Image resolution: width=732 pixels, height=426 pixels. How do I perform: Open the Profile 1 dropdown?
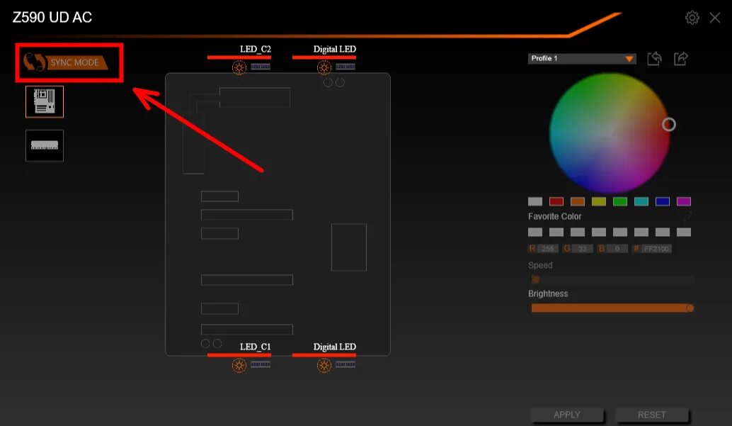click(582, 58)
